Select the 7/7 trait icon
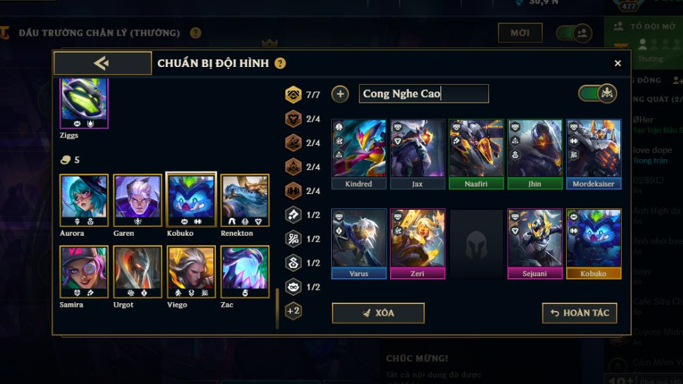This screenshot has height=384, width=683. pyautogui.click(x=293, y=94)
